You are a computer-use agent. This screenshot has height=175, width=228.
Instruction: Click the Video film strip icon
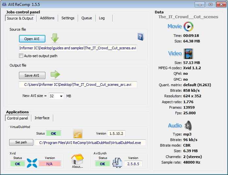188,54
